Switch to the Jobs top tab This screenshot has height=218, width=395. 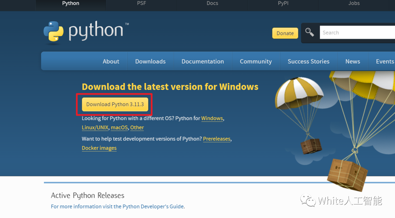tap(354, 3)
